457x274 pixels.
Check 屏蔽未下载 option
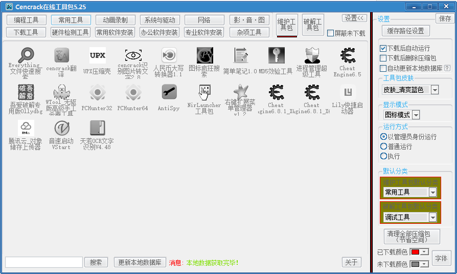coord(330,33)
